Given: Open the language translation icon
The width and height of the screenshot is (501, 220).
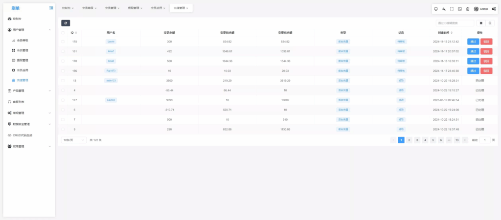Looking at the screenshot, I should click(444, 9).
